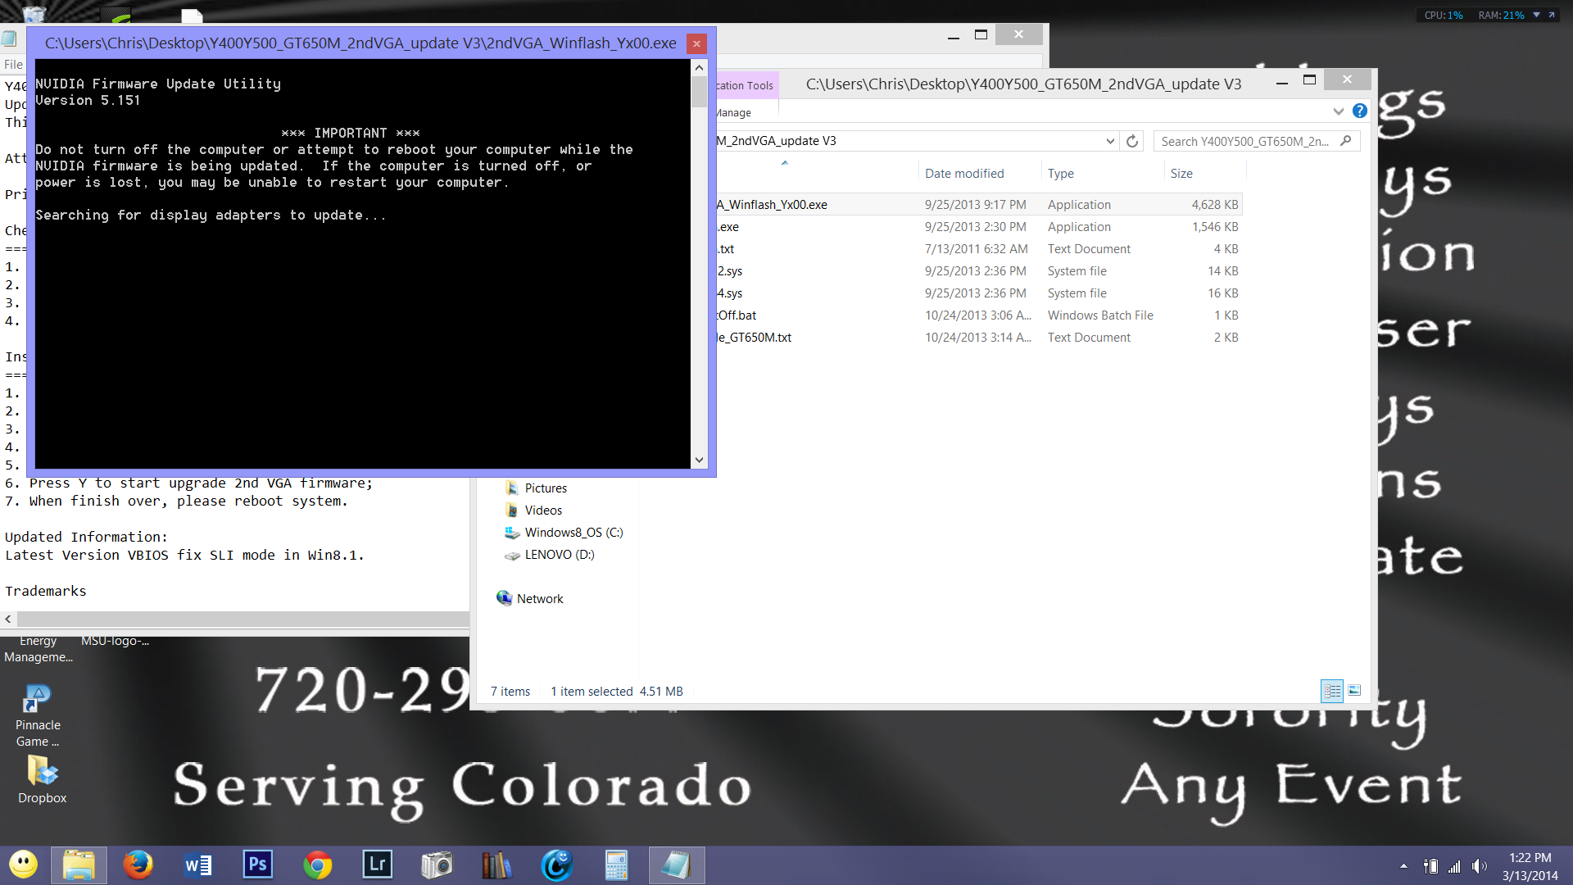Viewport: 1573px width, 885px height.
Task: Expand the Explorer ribbon chevron
Action: click(x=1338, y=111)
